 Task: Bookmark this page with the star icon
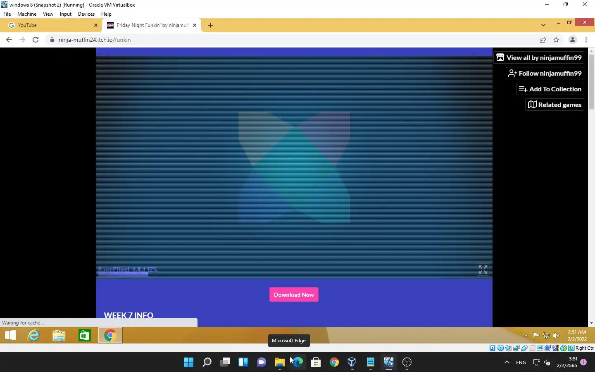pyautogui.click(x=556, y=40)
